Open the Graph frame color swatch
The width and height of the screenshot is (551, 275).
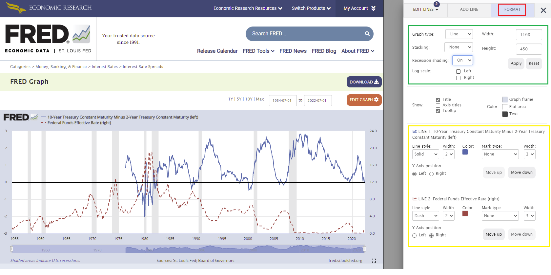point(505,100)
